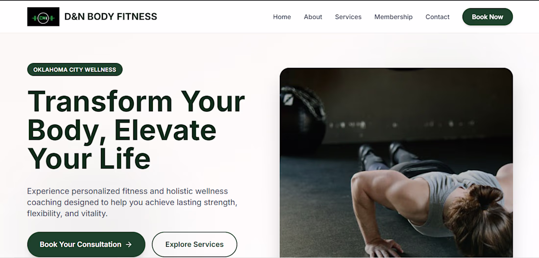This screenshot has height=258, width=539.
Task: Select Services in the top navigation
Action: click(x=348, y=17)
